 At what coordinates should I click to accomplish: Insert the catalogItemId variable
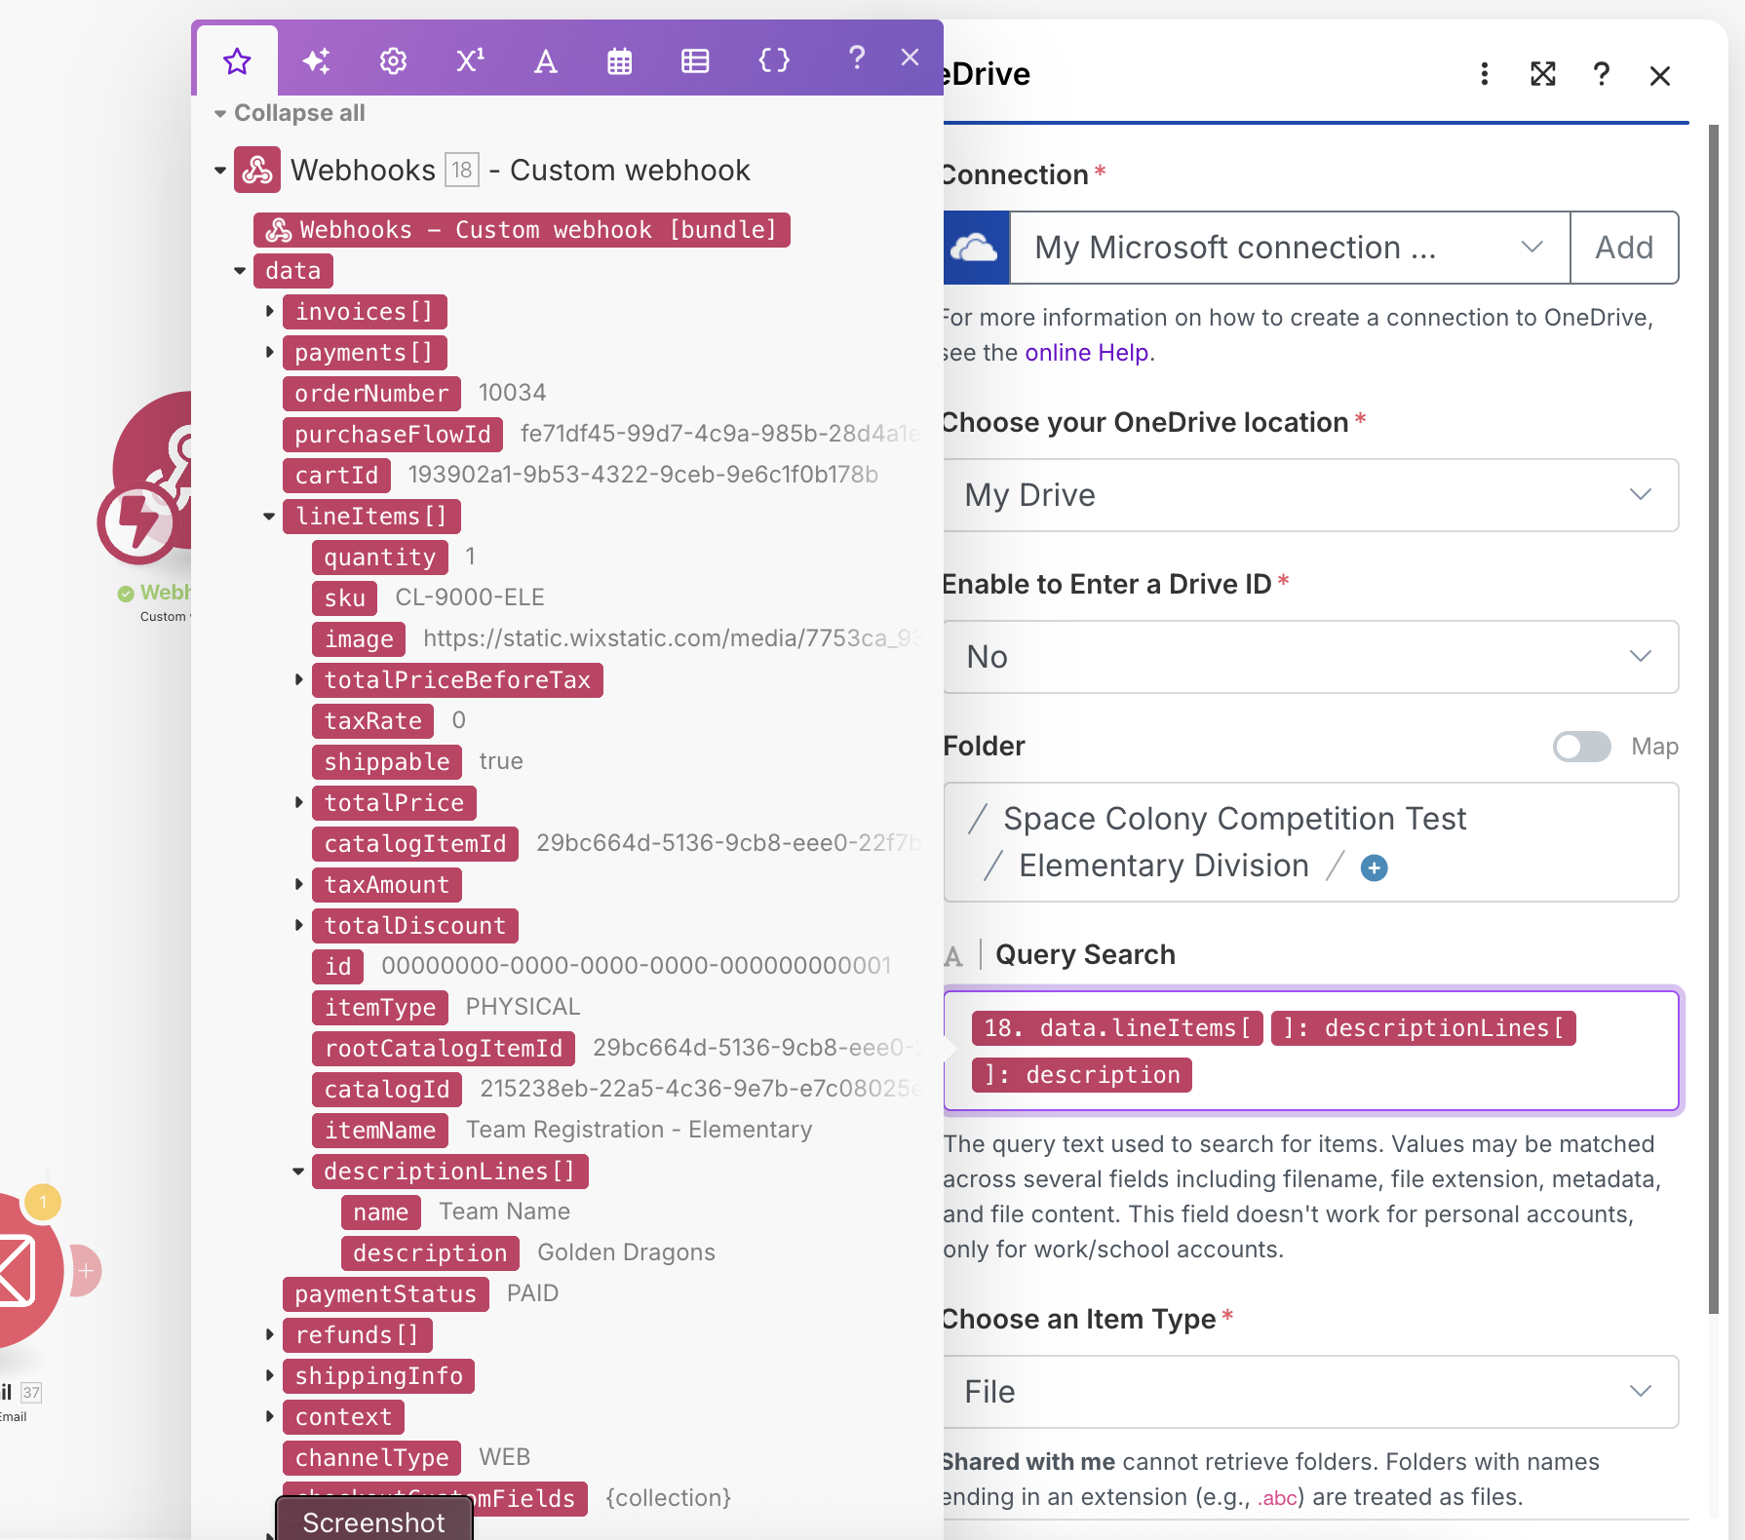click(415, 844)
